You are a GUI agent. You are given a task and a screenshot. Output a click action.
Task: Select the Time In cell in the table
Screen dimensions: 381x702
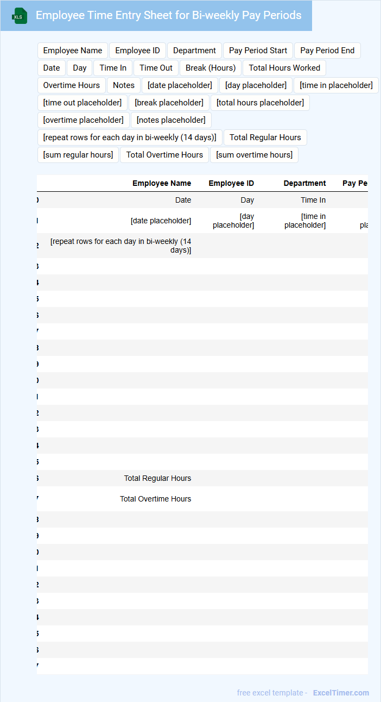coord(314,200)
